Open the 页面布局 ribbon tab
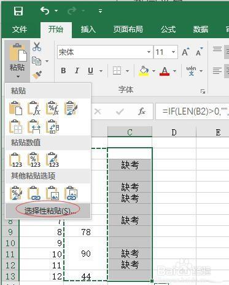The image size is (229, 285). coord(128,30)
